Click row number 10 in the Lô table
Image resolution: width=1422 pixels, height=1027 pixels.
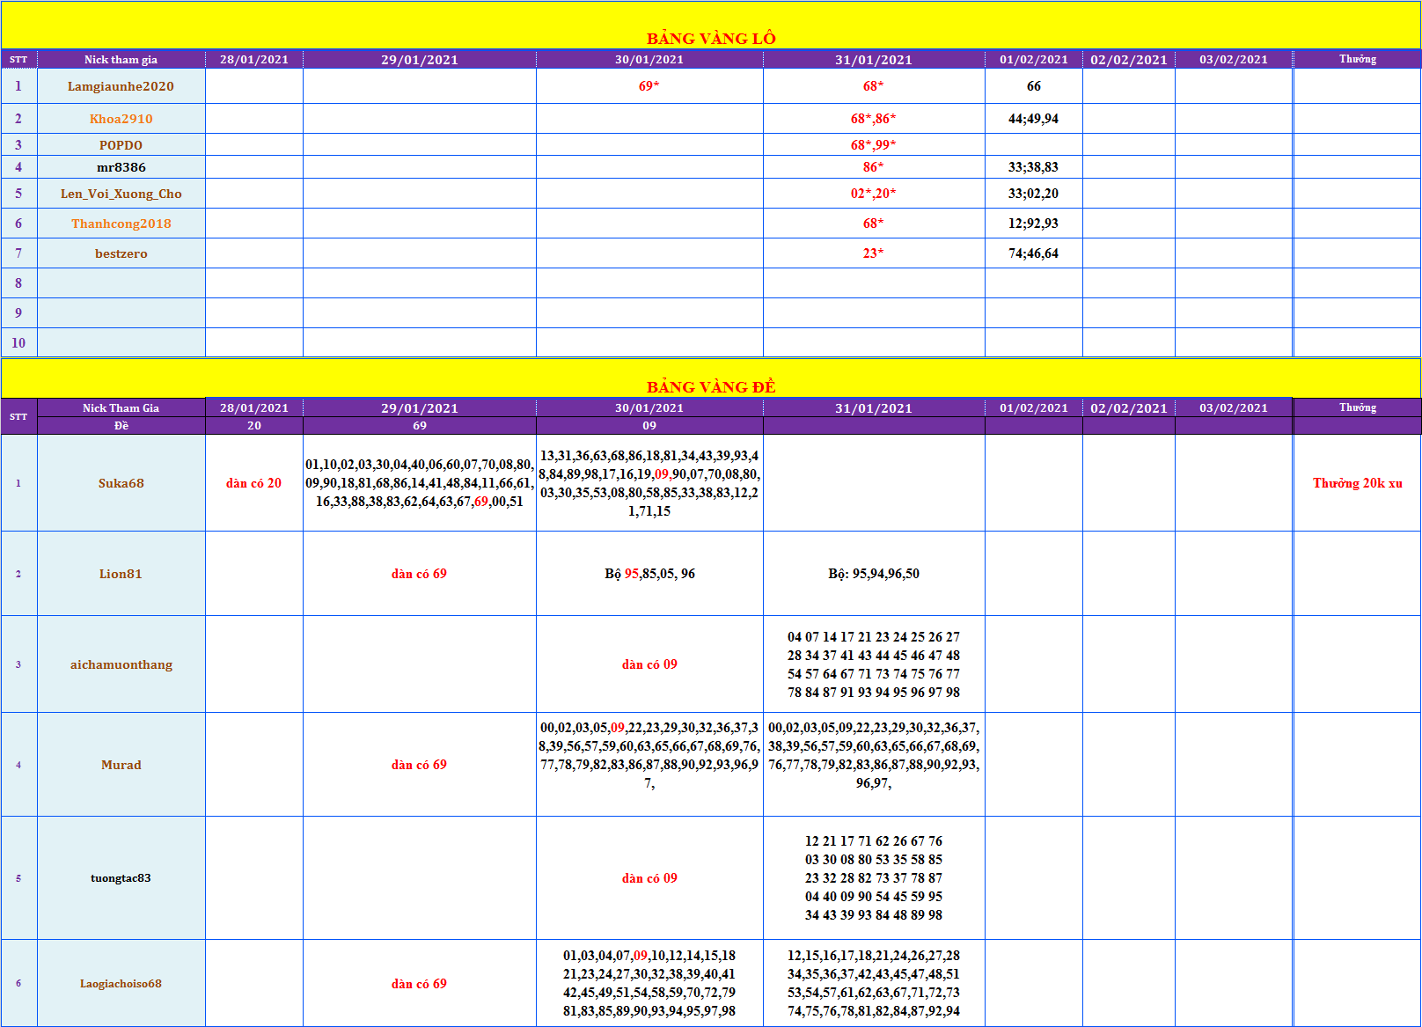18,343
